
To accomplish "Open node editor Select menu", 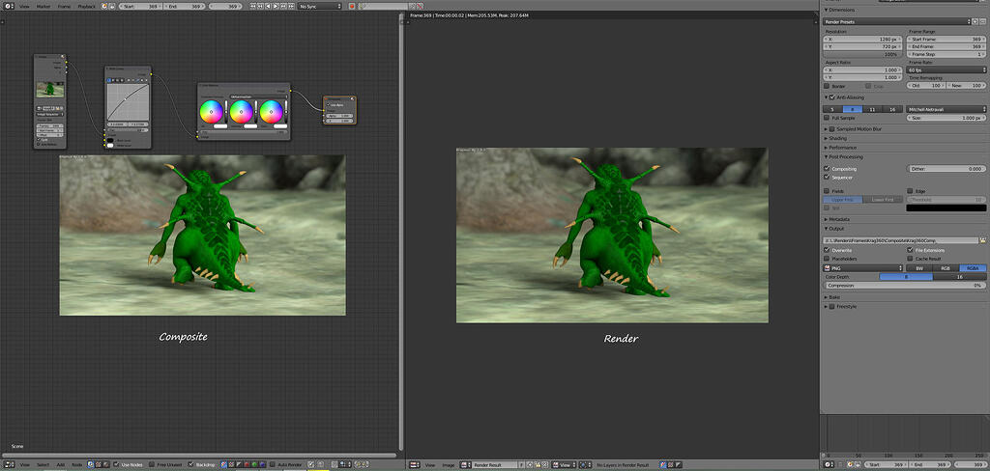I will click(x=43, y=464).
